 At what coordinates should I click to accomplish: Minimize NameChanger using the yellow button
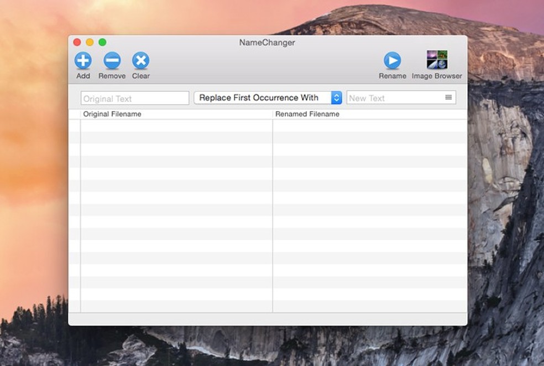[90, 42]
